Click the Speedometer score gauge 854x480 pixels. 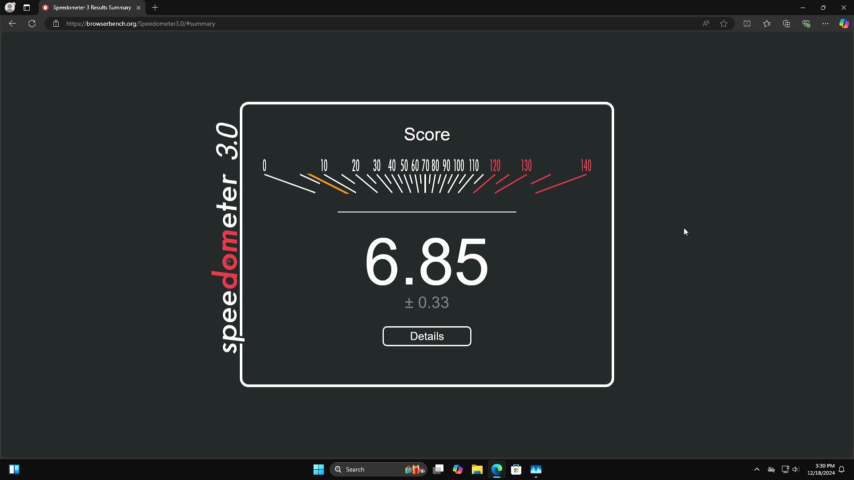[x=426, y=178]
